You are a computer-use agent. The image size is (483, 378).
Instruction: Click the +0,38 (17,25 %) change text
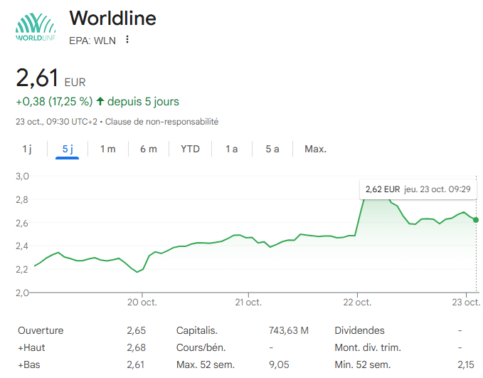(x=54, y=101)
